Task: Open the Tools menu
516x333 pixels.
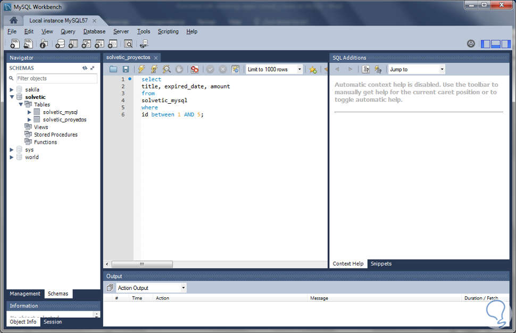Action: pyautogui.click(x=144, y=31)
